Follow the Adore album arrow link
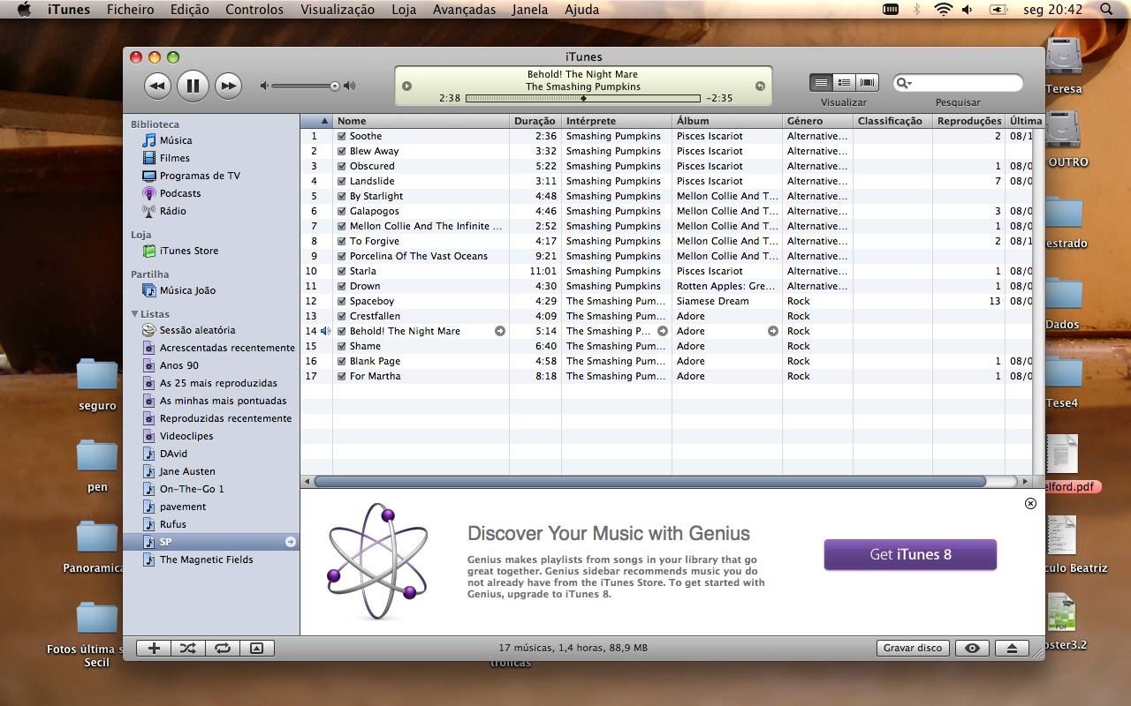The image size is (1131, 706). point(773,331)
